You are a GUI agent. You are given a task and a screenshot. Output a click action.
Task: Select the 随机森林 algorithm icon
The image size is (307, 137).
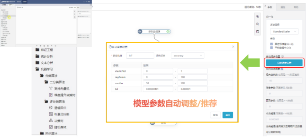pos(51,127)
